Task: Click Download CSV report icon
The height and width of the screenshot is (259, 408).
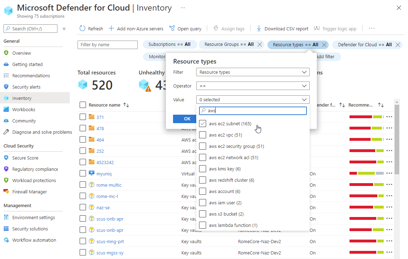Action: coord(259,29)
